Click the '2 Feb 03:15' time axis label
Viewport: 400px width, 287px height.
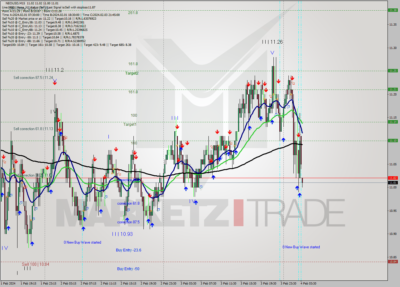(x=68, y=284)
